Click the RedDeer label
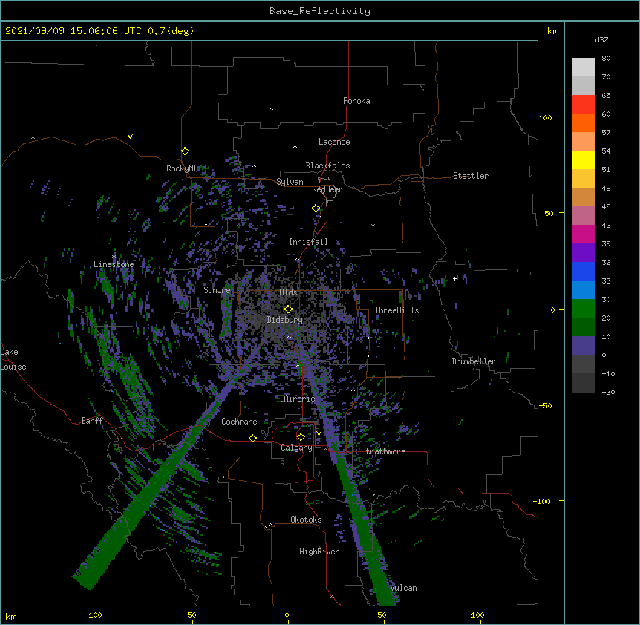 click(327, 189)
